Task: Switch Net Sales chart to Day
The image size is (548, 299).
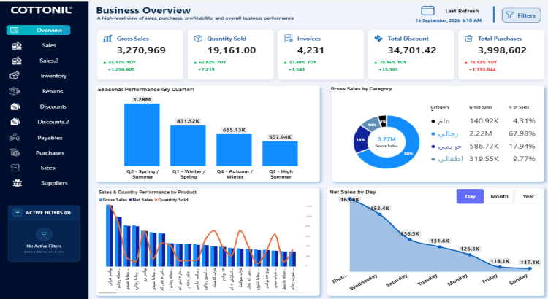Action: (x=470, y=196)
